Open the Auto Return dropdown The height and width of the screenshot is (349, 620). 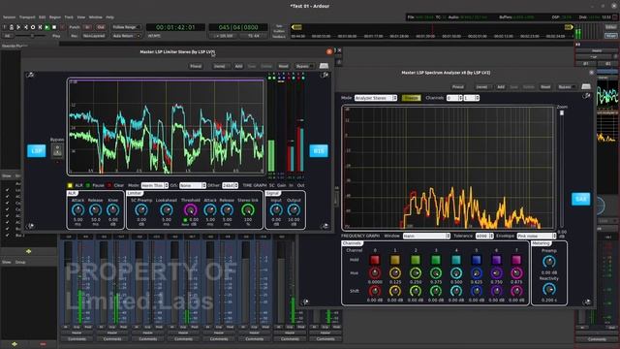(x=126, y=36)
